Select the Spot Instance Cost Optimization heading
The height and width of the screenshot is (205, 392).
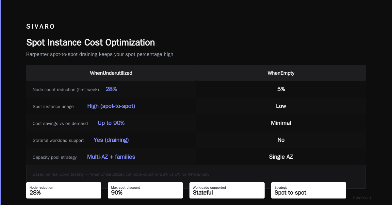click(90, 42)
